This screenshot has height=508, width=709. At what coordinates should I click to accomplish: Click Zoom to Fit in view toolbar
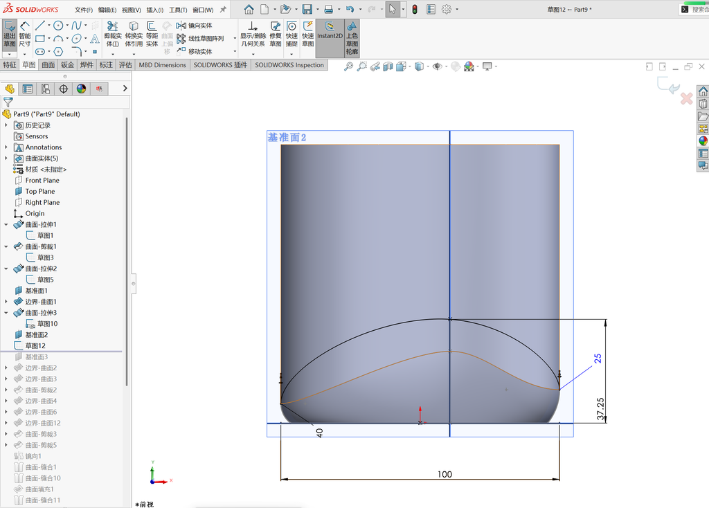click(x=348, y=66)
